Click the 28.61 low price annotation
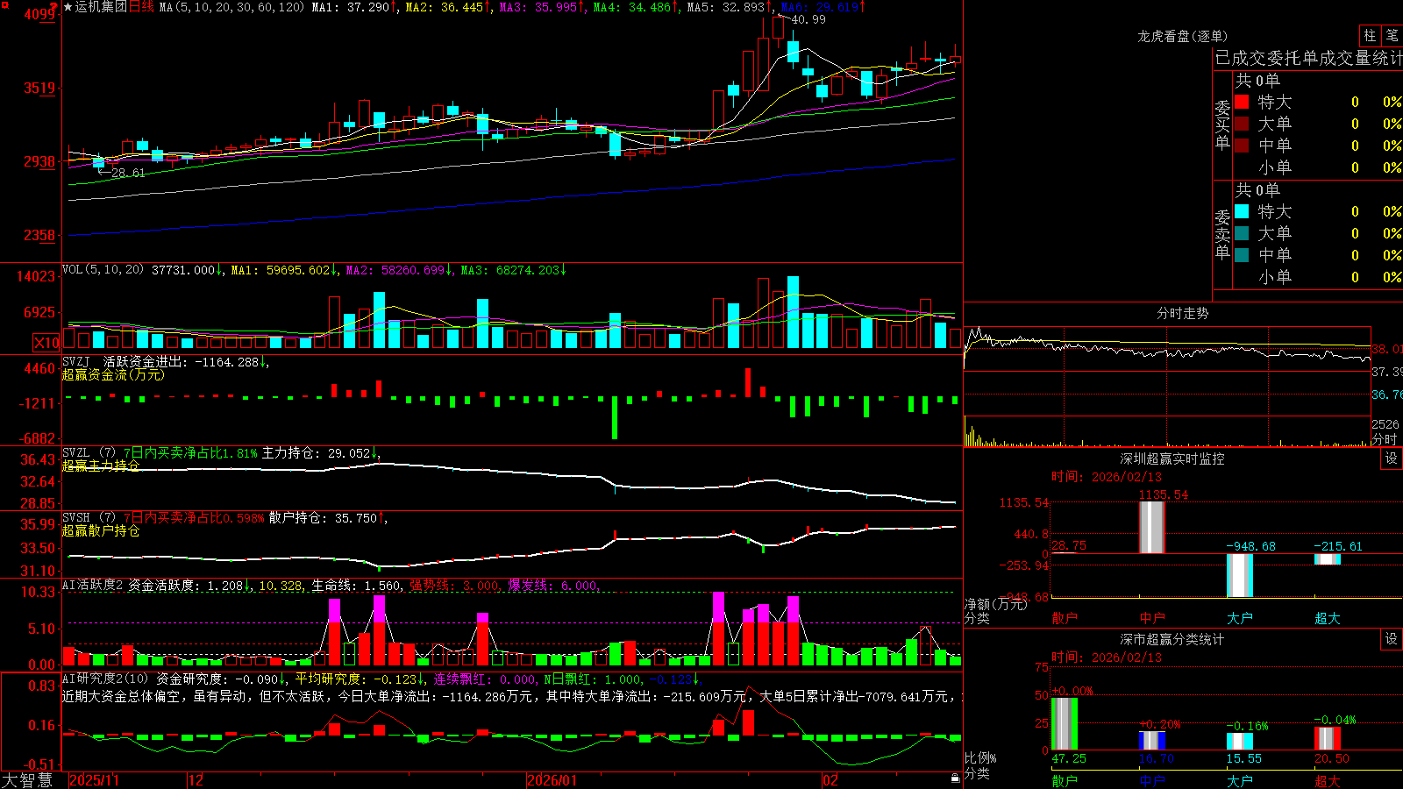The image size is (1403, 789). pyautogui.click(x=128, y=173)
